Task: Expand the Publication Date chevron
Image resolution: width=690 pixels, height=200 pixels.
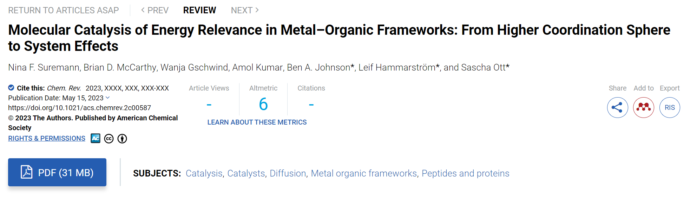Action: tap(108, 98)
